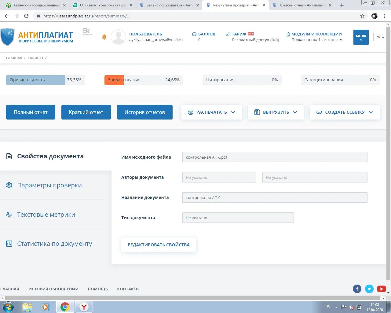Viewport: 391px width, 313px height.
Task: Open ГЛАВНАЯ breadcrumb link
Action: pos(14,58)
